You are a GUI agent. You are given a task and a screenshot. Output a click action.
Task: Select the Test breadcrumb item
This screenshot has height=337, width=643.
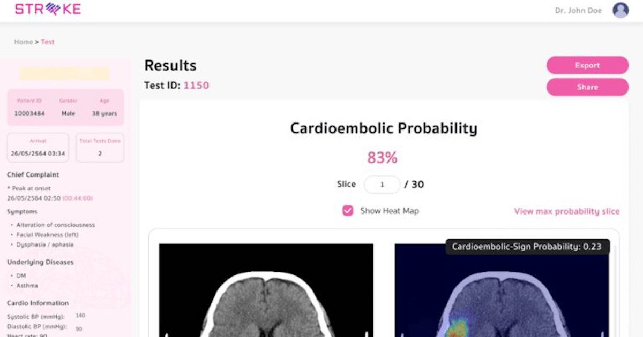[48, 42]
